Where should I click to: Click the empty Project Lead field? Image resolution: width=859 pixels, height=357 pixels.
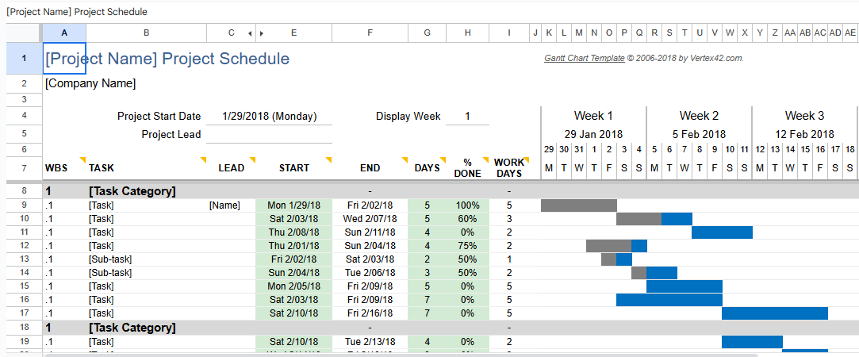(270, 135)
